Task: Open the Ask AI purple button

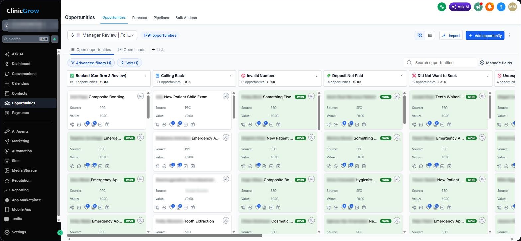Action: pos(460,7)
